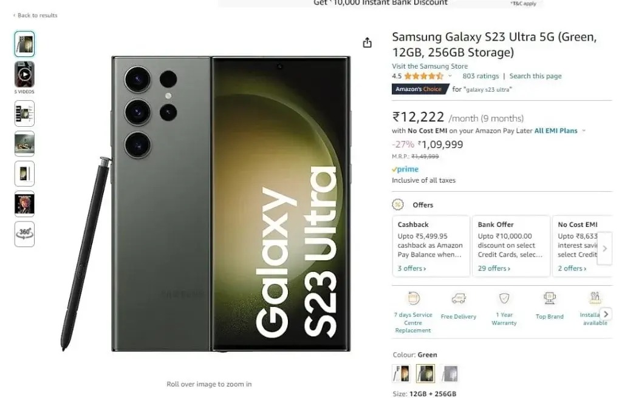Open the star rating breakdown chevron
Image resolution: width=622 pixels, height=398 pixels.
[x=450, y=76]
